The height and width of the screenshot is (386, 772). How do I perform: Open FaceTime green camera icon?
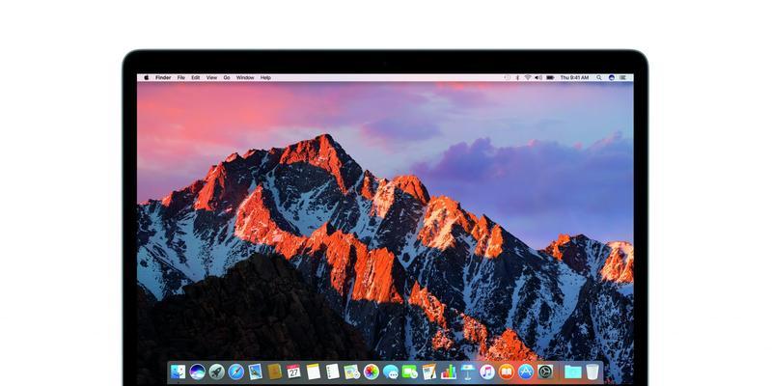(409, 372)
